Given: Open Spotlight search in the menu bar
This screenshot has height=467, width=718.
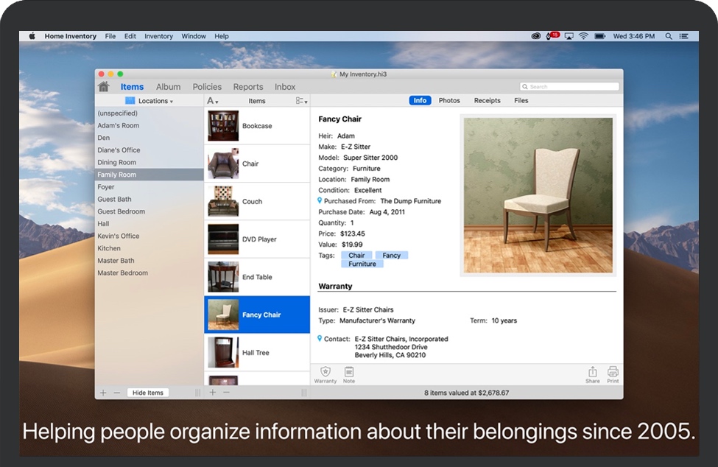Looking at the screenshot, I should pyautogui.click(x=669, y=36).
